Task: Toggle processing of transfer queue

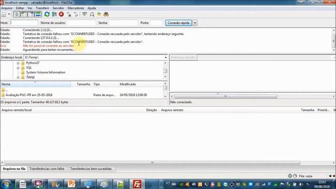Action: (54, 14)
